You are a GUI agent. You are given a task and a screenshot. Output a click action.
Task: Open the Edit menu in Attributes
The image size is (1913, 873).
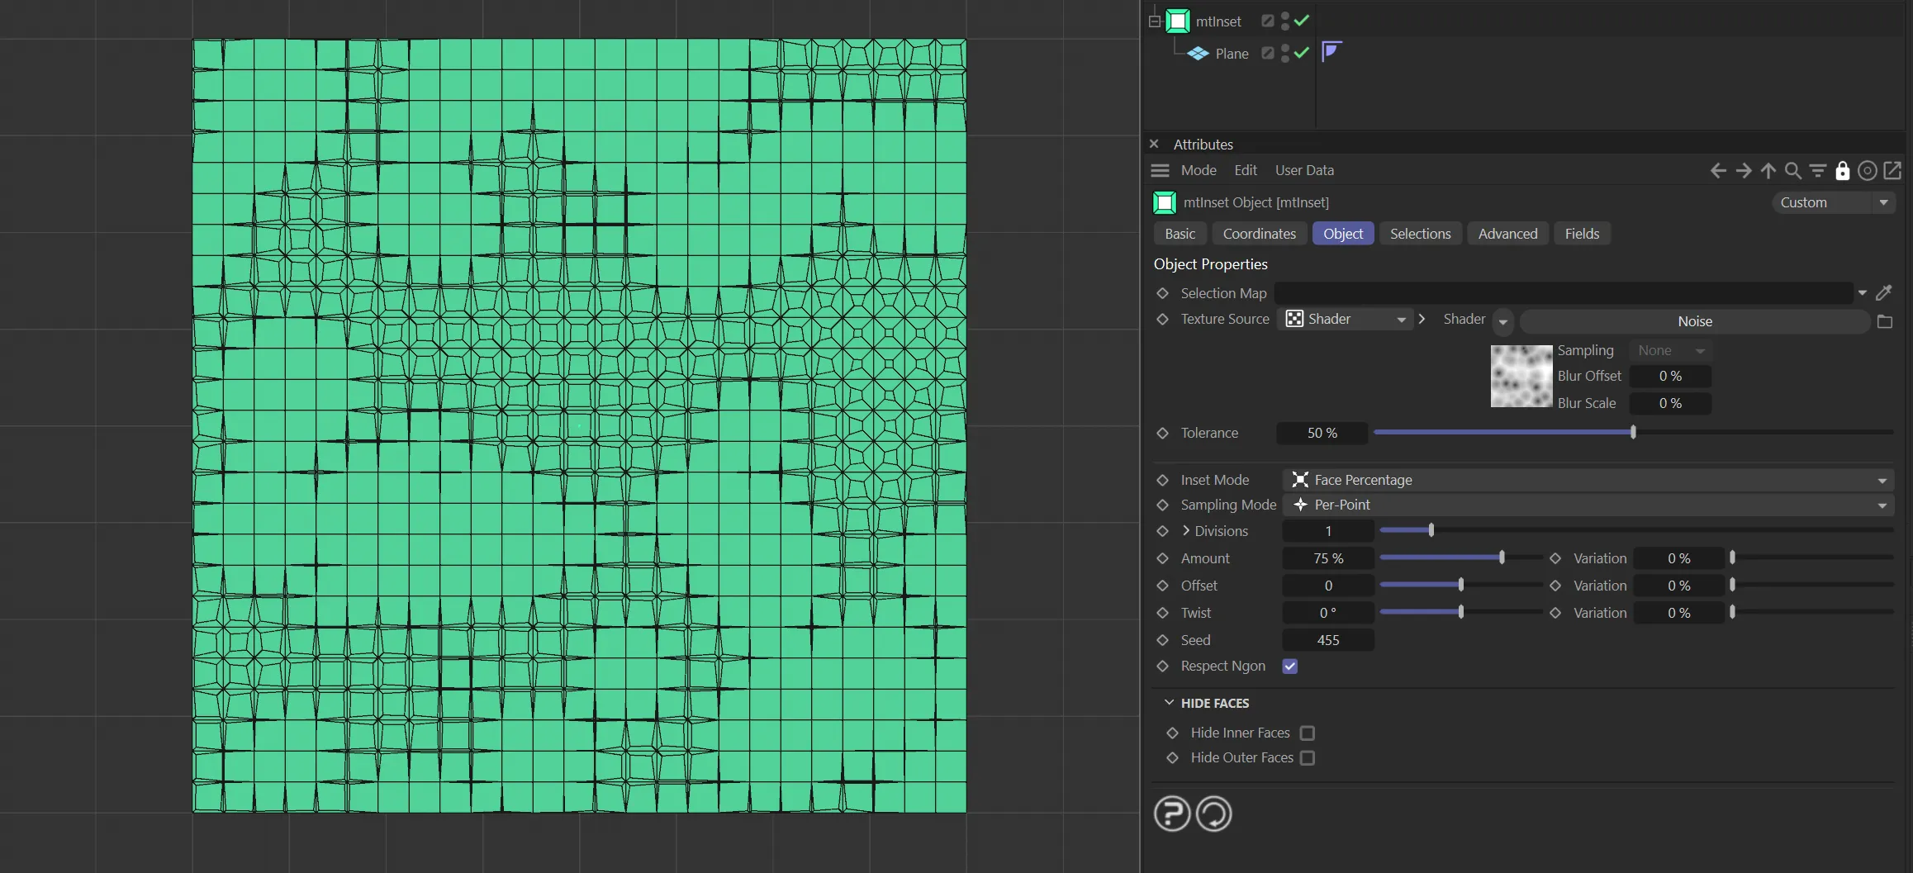pyautogui.click(x=1245, y=170)
